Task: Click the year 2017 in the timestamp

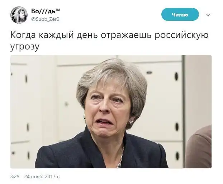Action: tap(50, 176)
